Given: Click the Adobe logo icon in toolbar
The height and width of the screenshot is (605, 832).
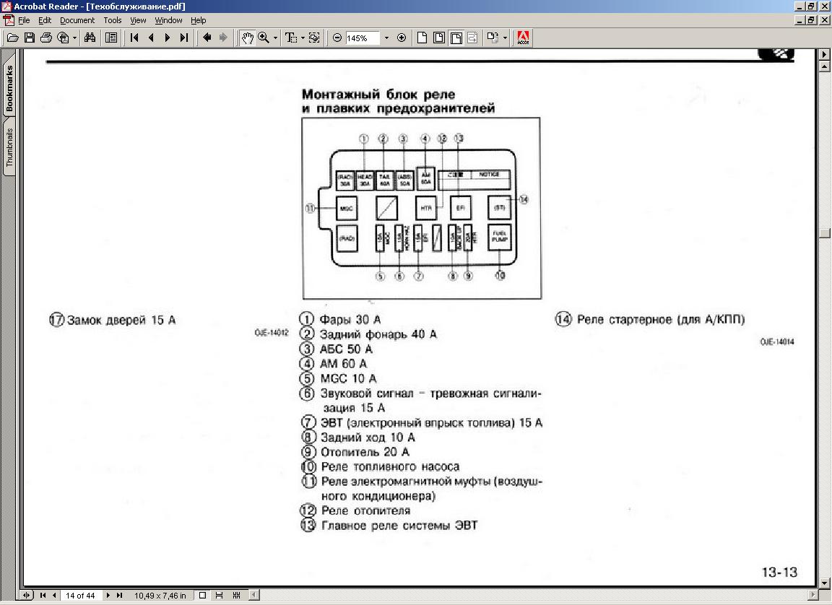Looking at the screenshot, I should point(524,38).
